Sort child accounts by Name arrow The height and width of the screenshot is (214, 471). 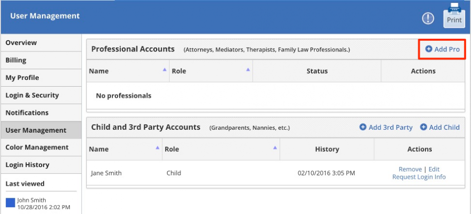coord(157,148)
